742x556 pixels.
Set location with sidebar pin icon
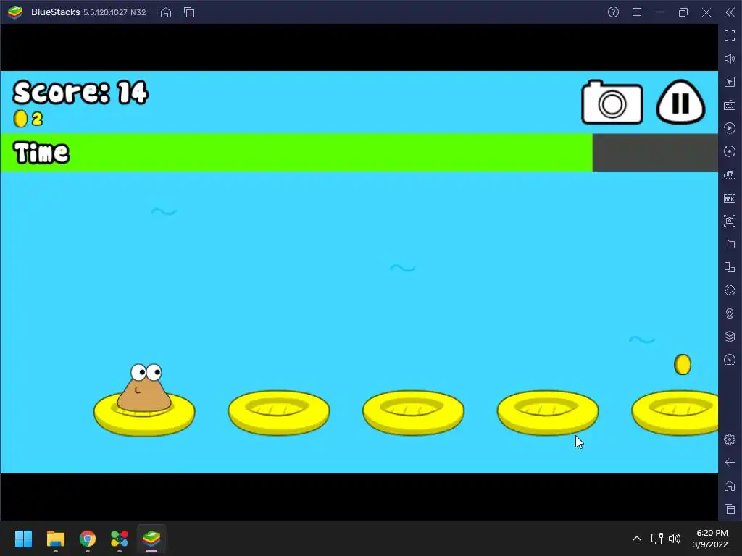(730, 313)
